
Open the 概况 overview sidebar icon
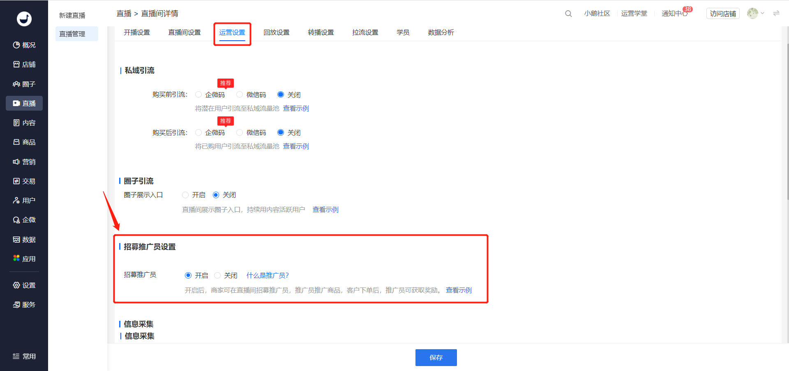click(x=24, y=45)
